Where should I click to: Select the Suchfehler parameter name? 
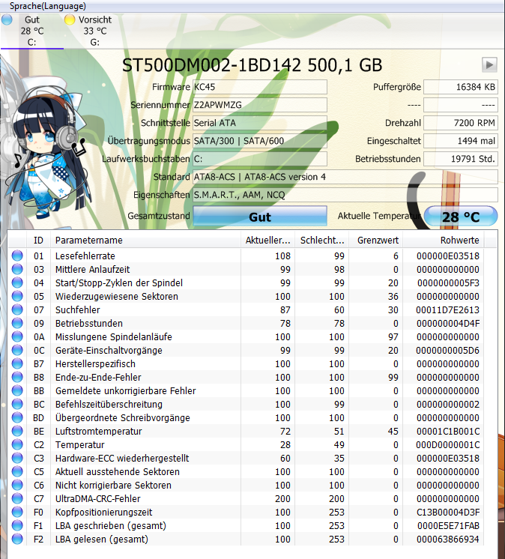[x=78, y=309]
